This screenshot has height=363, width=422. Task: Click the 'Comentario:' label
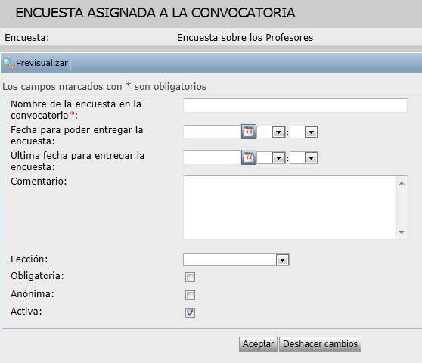[39, 181]
